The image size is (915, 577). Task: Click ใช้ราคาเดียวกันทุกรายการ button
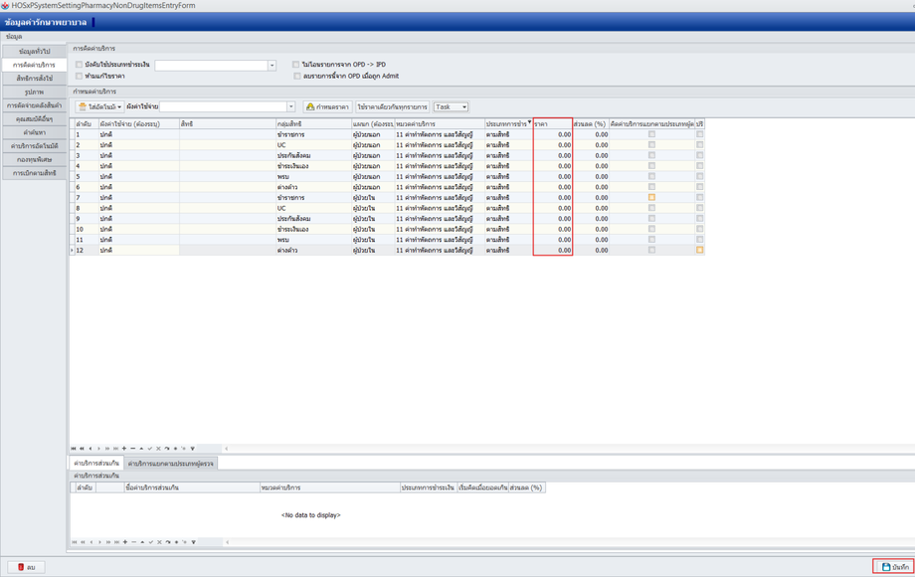coord(392,106)
